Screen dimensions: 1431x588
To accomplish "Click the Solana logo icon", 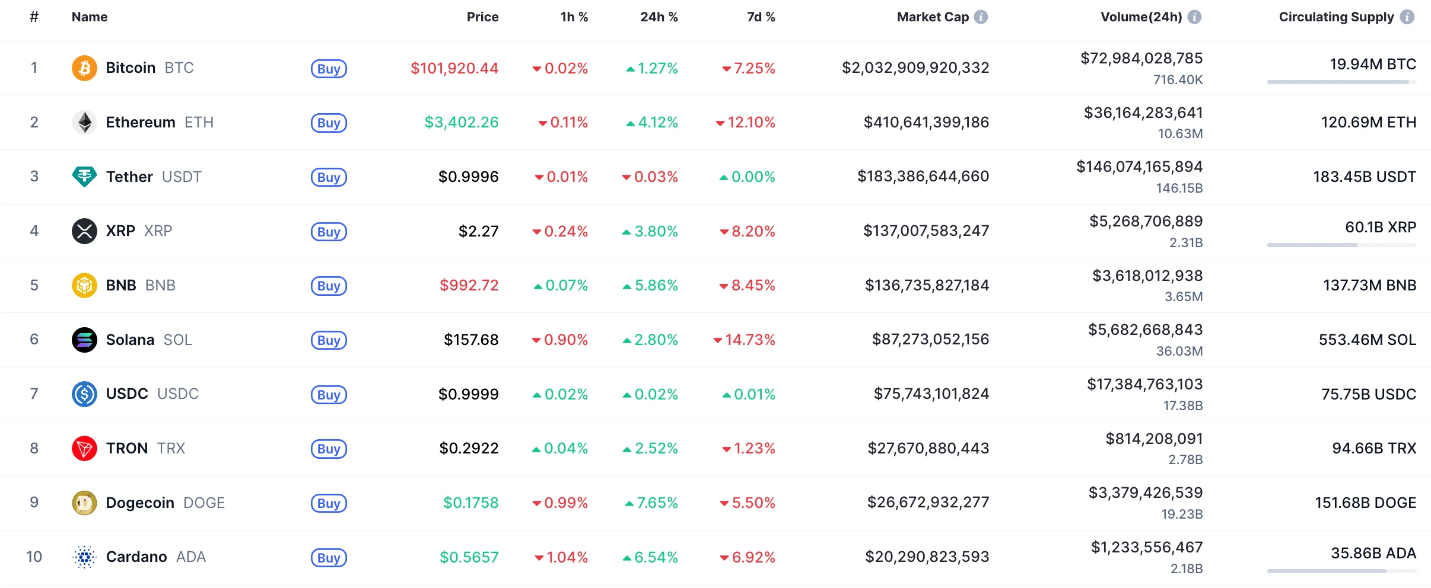I will (x=84, y=340).
